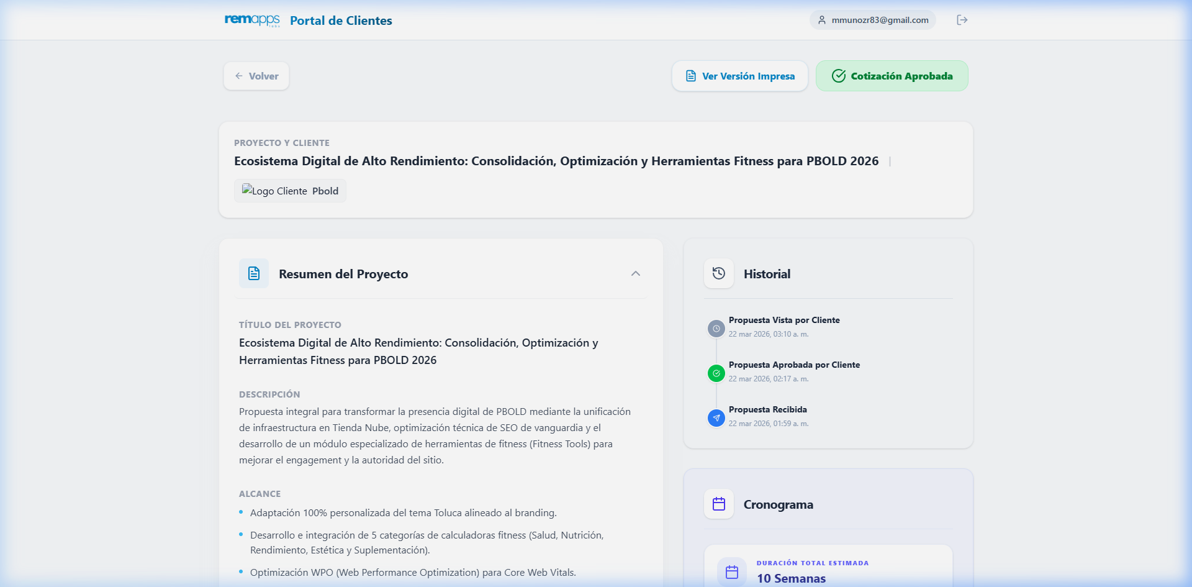Select the project title in Título del Proyecto
Viewport: 1192px width, 587px height.
coord(419,351)
